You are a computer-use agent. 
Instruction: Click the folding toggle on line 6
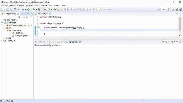pos(39,28)
